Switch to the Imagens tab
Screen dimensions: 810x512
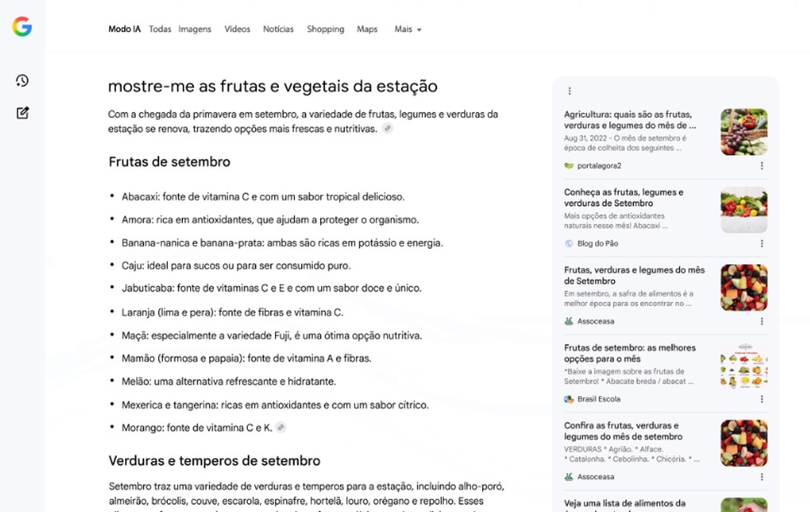[194, 29]
